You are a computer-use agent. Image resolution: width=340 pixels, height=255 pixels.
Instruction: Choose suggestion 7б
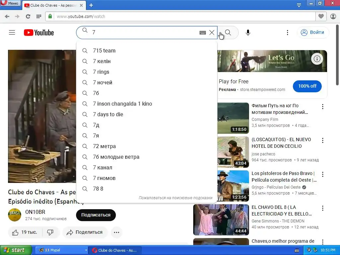[x=146, y=93]
